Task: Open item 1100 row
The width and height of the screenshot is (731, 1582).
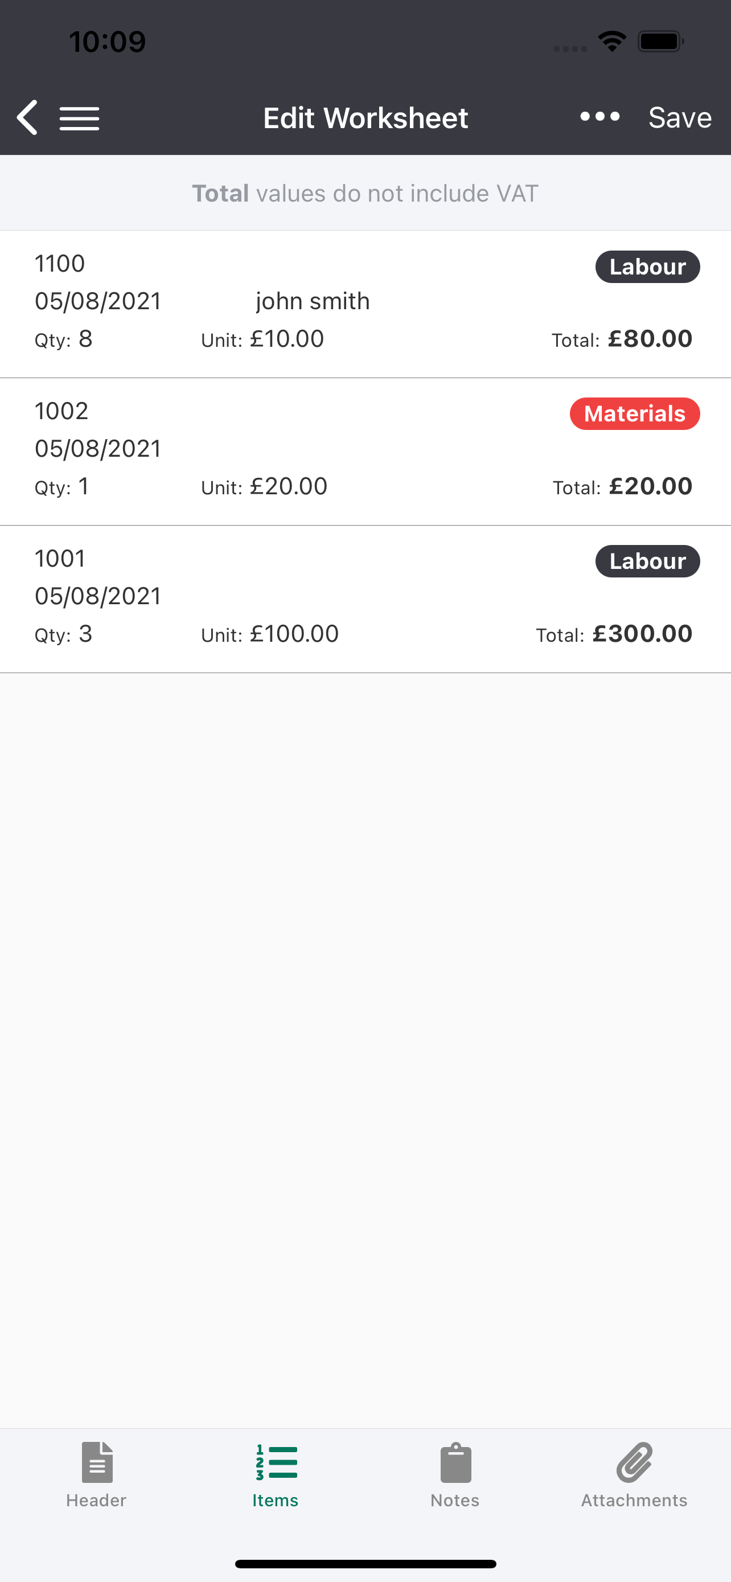Action: coord(365,304)
